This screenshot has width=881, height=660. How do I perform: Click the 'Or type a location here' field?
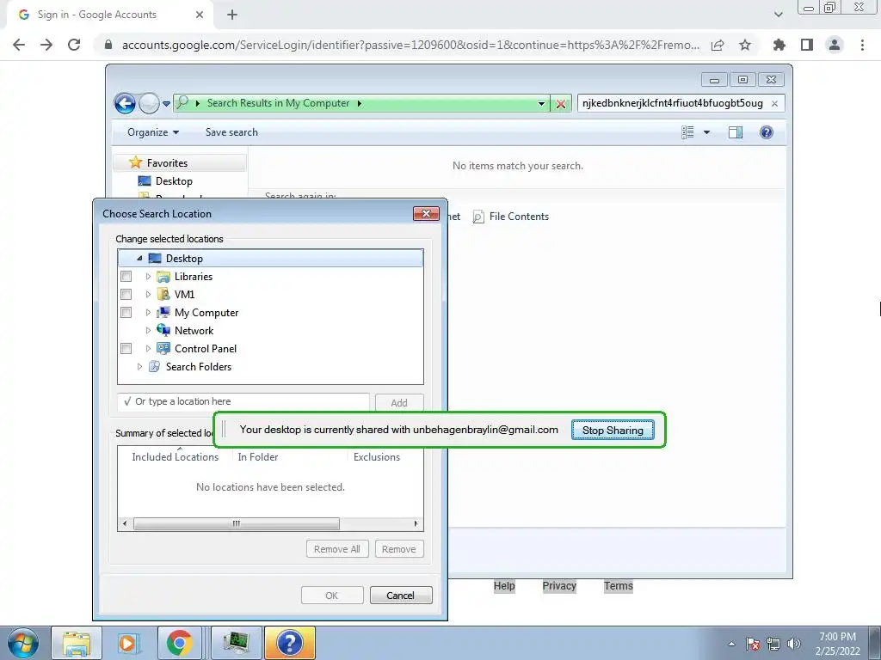pos(243,402)
